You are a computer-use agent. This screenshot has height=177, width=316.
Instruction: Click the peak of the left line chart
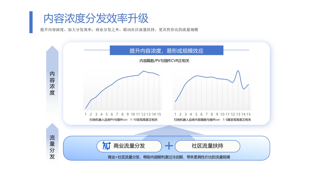[x=144, y=71]
